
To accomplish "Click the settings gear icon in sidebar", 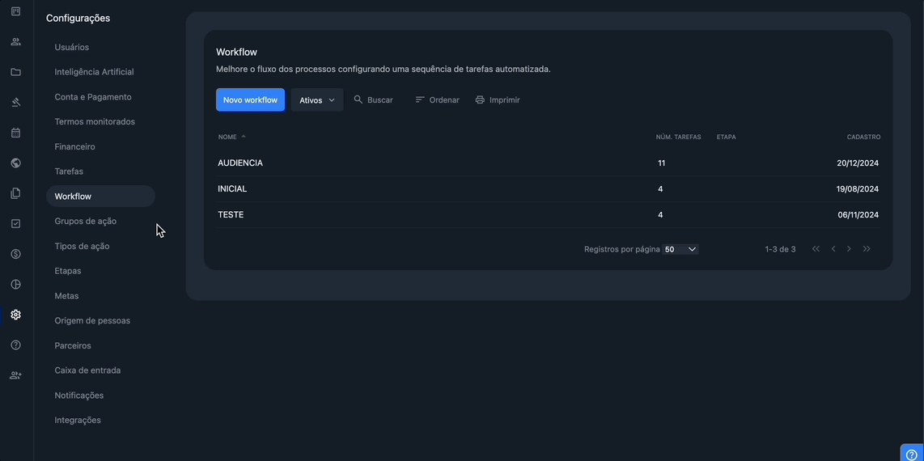I will pyautogui.click(x=16, y=315).
